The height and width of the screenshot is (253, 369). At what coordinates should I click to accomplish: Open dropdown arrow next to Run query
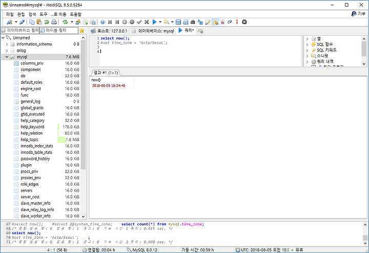point(160,22)
